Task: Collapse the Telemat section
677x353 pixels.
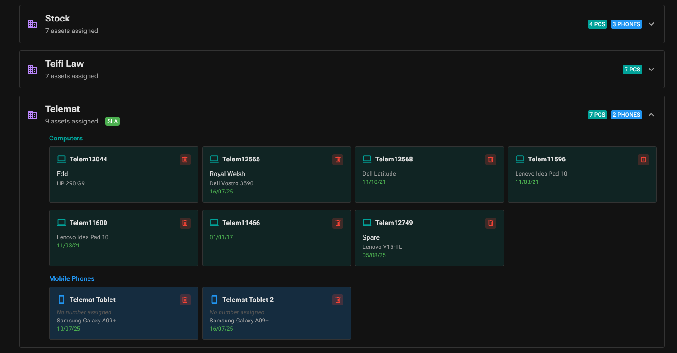Action: (651, 115)
